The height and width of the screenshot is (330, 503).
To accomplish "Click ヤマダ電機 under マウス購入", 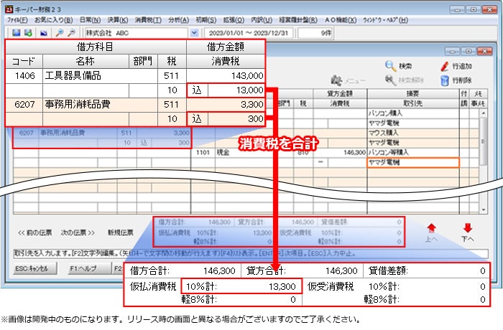I will (413, 143).
